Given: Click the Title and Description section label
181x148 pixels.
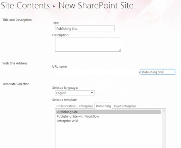Looking at the screenshot, I should [x=17, y=20].
